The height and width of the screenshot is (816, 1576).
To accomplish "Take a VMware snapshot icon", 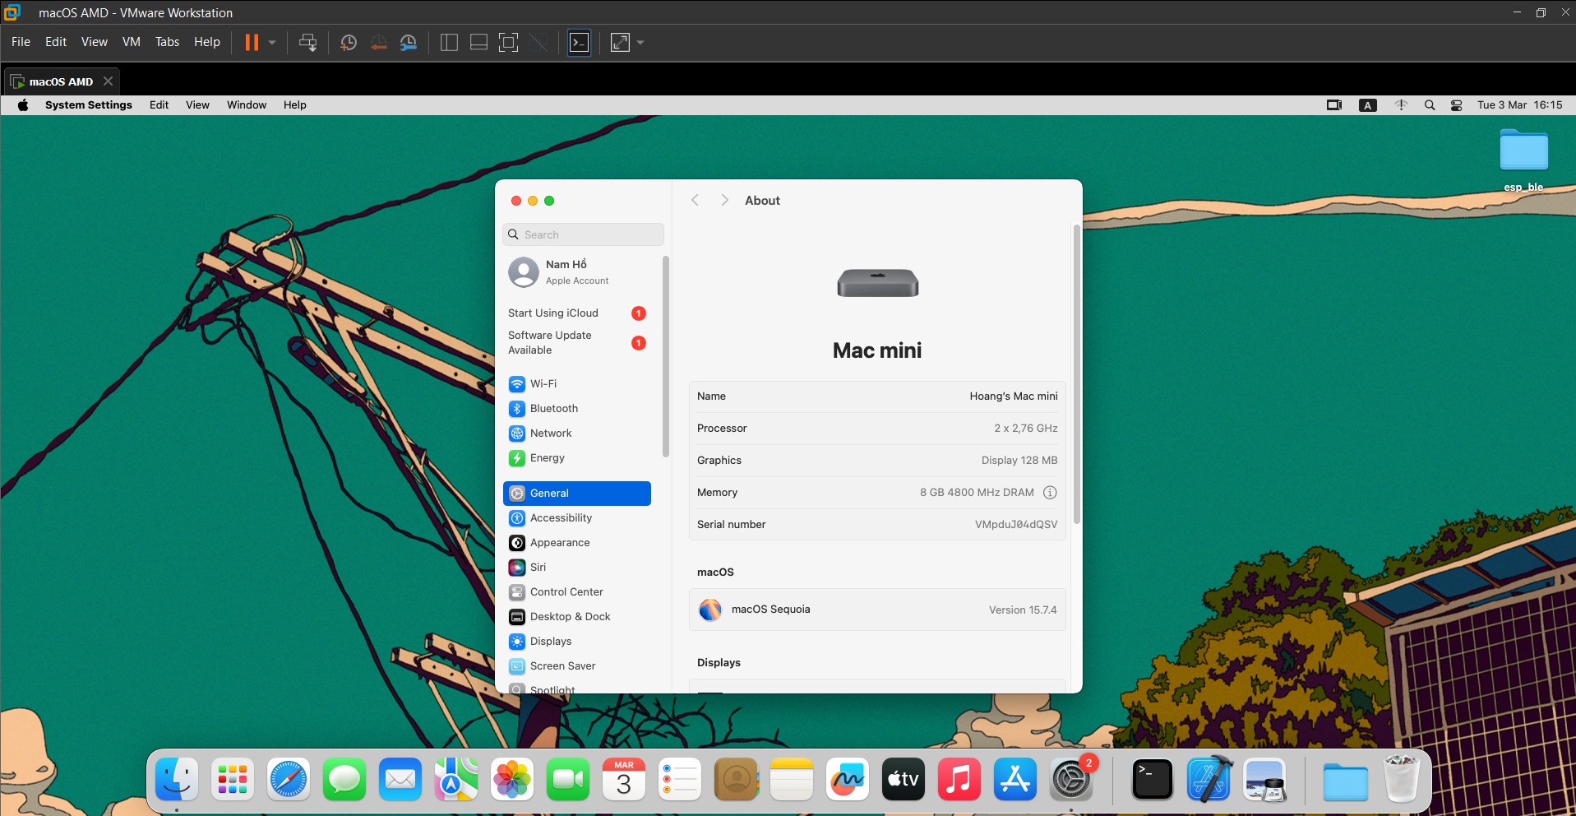I will (349, 43).
